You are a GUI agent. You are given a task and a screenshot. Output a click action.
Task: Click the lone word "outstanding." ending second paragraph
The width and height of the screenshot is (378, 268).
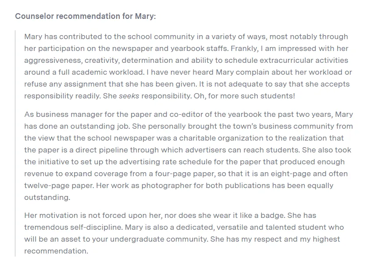tap(47, 198)
